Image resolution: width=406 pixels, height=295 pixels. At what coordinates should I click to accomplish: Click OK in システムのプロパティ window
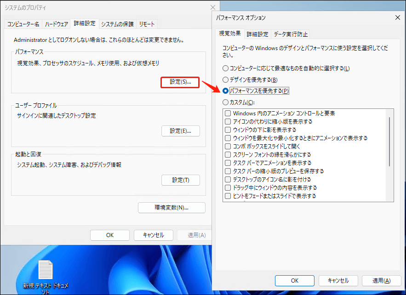tap(110, 235)
